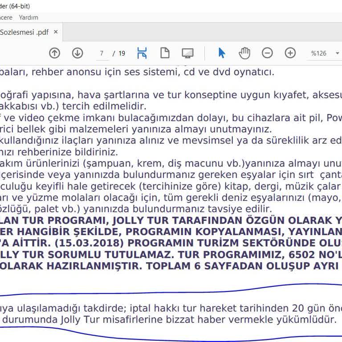The image size is (342, 342).
Task: Select the fit one full page icon
Action: pos(165,53)
